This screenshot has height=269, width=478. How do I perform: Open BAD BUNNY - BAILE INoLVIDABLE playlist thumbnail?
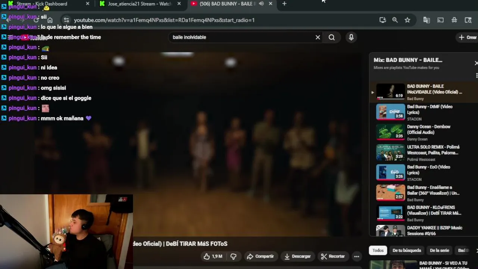click(390, 92)
